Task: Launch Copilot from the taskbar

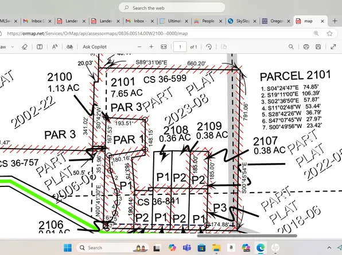Action: 172,248
